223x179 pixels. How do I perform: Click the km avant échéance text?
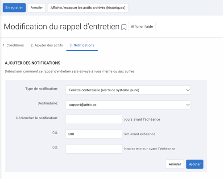[140, 134]
